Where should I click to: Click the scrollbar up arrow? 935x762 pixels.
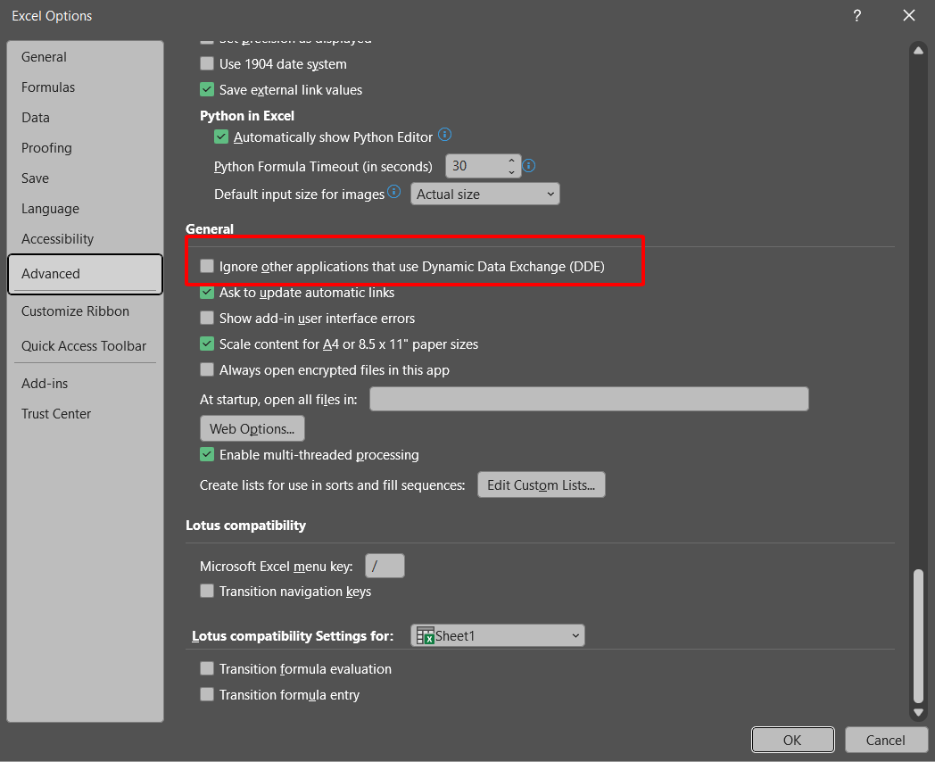pos(918,51)
